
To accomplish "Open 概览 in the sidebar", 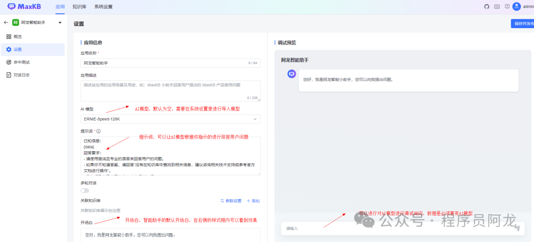I will point(17,37).
